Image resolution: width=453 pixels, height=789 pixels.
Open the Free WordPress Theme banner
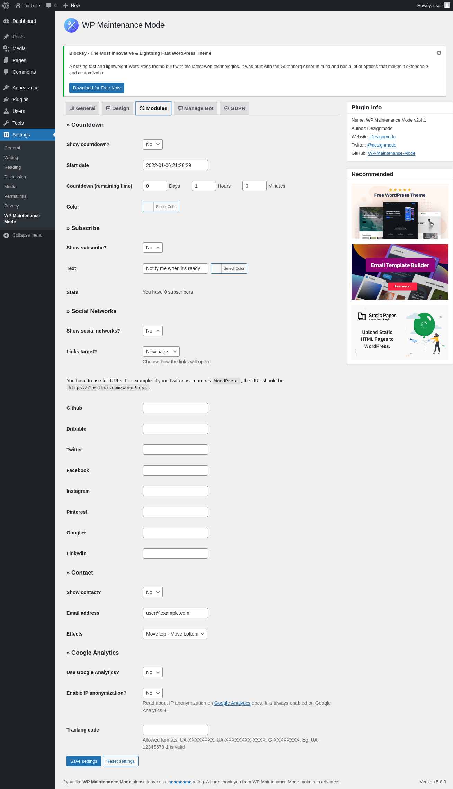coord(400,211)
